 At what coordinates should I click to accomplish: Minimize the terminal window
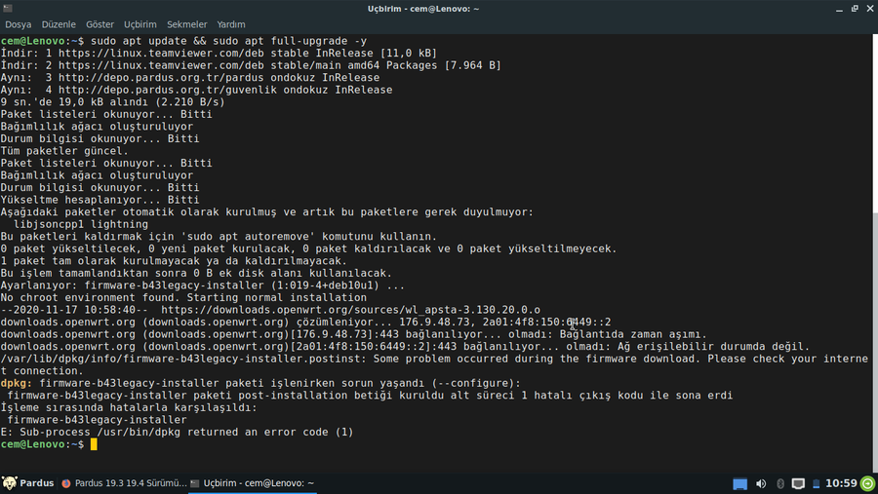pos(839,9)
